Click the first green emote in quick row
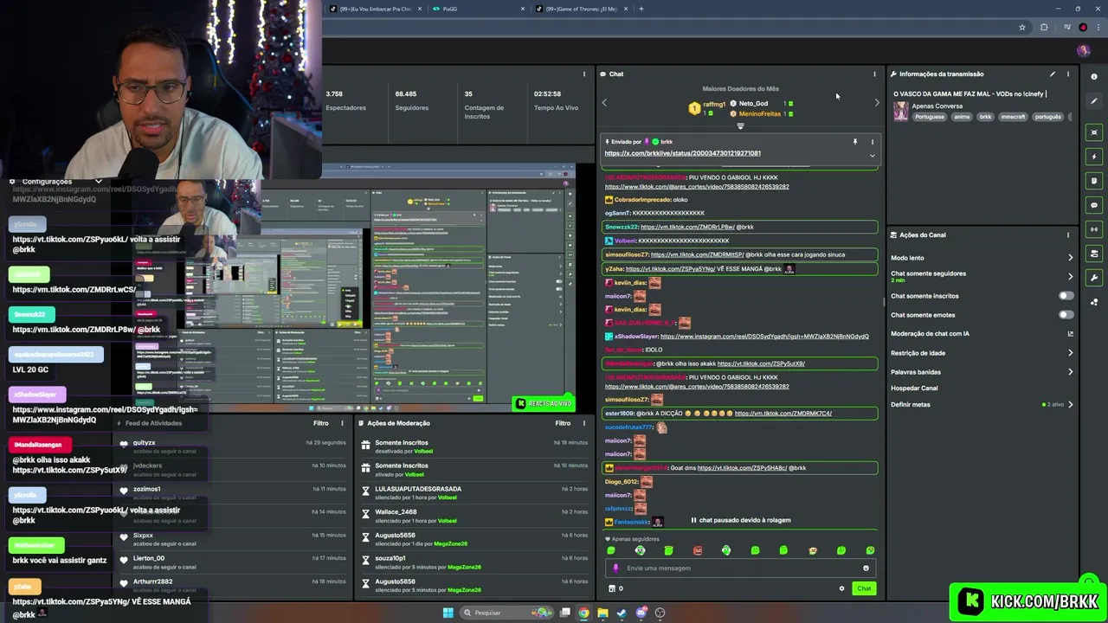The width and height of the screenshot is (1108, 623). 611,550
